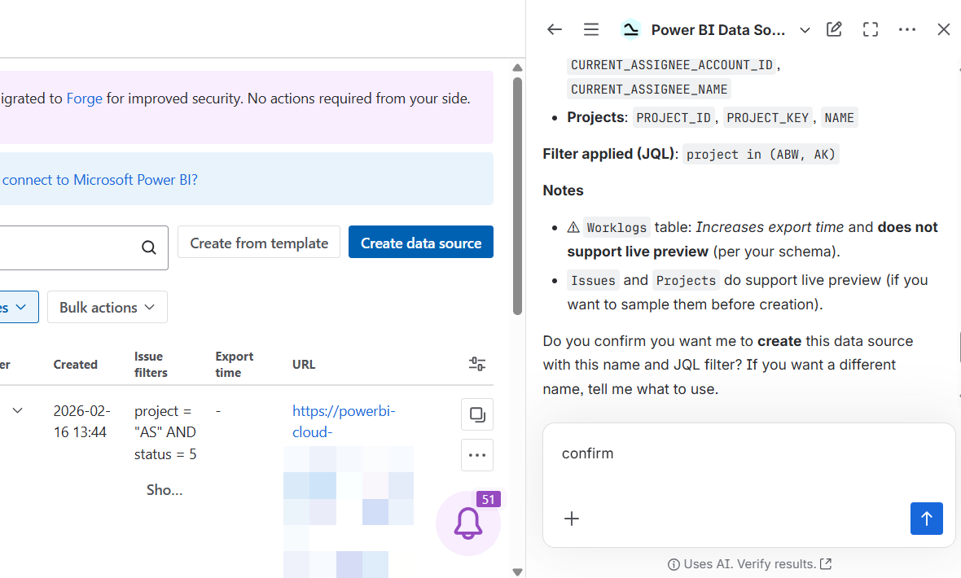Start a new chat with the edit icon

coord(834,29)
